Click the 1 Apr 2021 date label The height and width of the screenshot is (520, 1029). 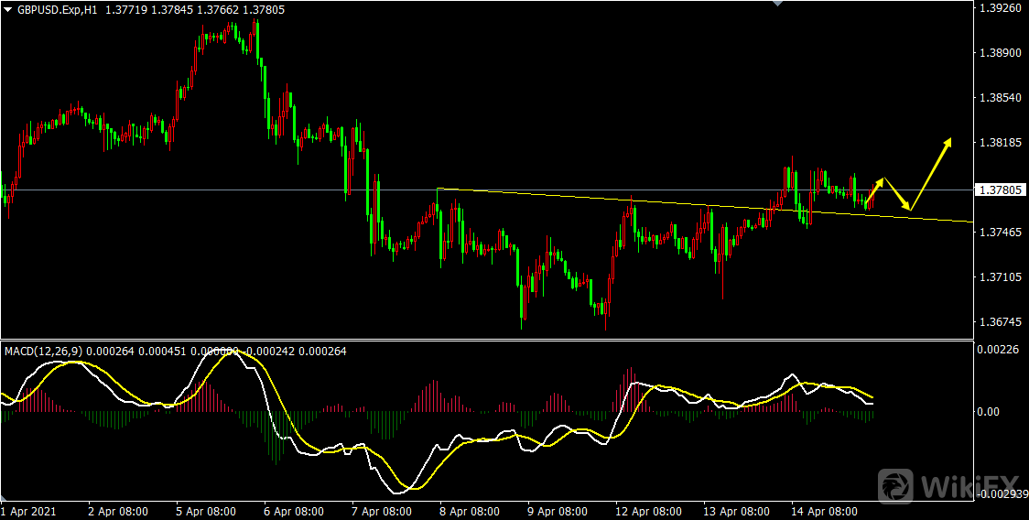click(28, 512)
